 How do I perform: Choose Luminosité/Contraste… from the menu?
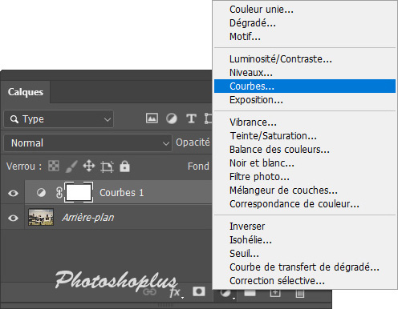[305, 59]
